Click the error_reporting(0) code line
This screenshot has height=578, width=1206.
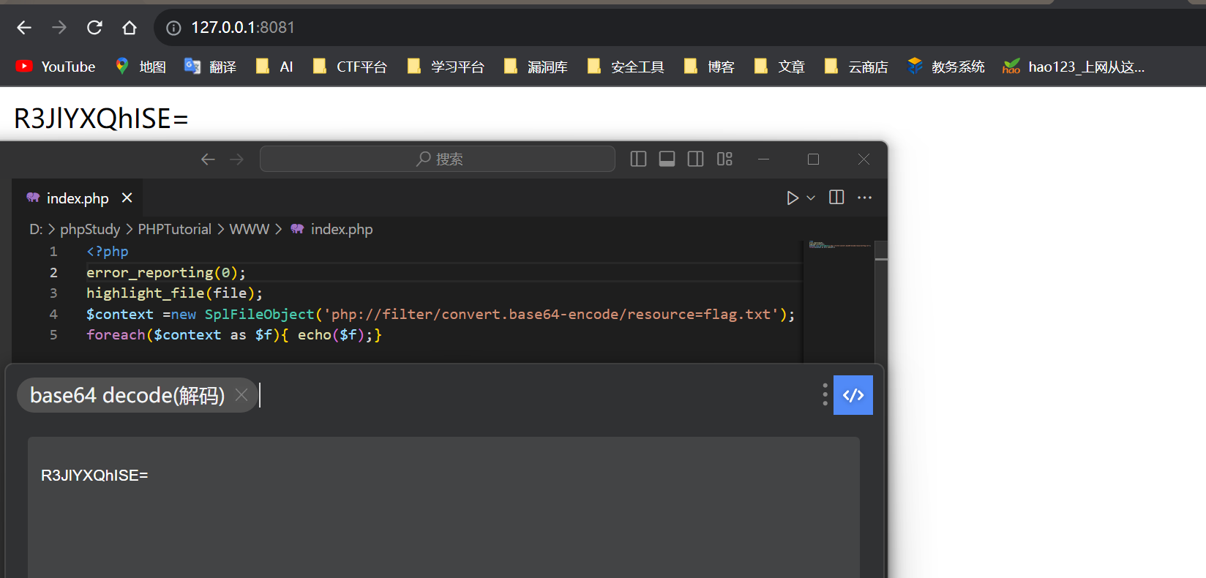click(x=166, y=273)
